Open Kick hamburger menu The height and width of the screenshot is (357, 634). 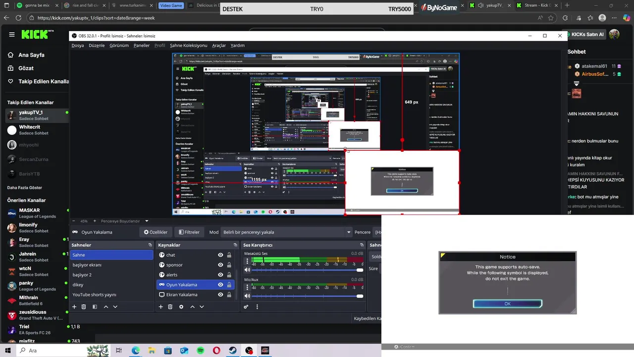pyautogui.click(x=12, y=35)
